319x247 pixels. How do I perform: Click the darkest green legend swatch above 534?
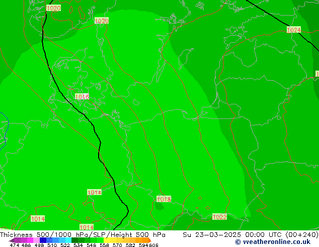coord(74,240)
